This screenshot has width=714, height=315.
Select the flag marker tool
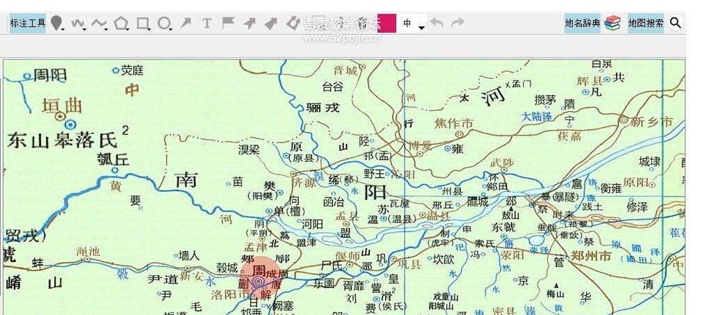(227, 23)
